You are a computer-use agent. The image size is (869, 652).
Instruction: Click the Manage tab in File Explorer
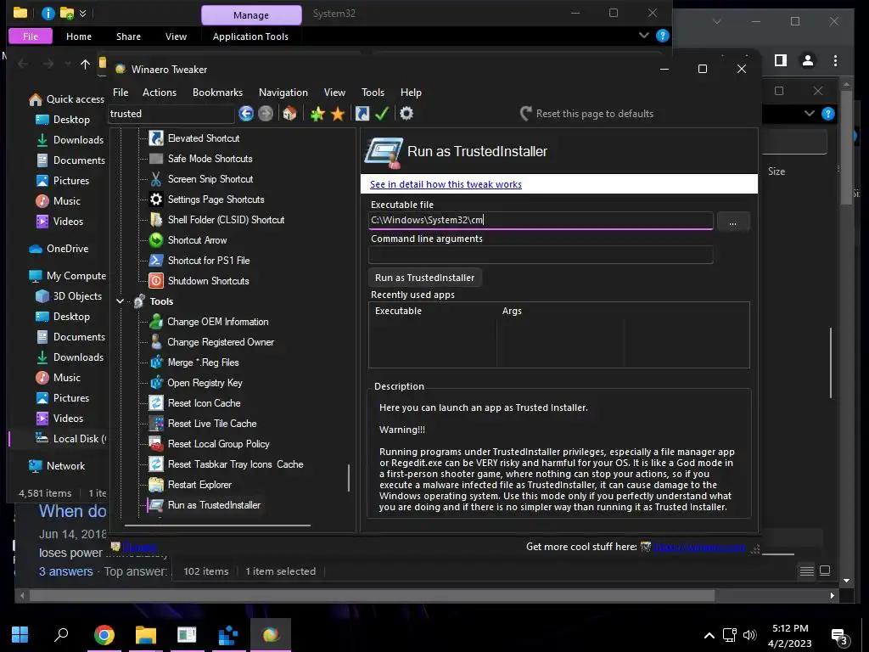[x=251, y=15]
